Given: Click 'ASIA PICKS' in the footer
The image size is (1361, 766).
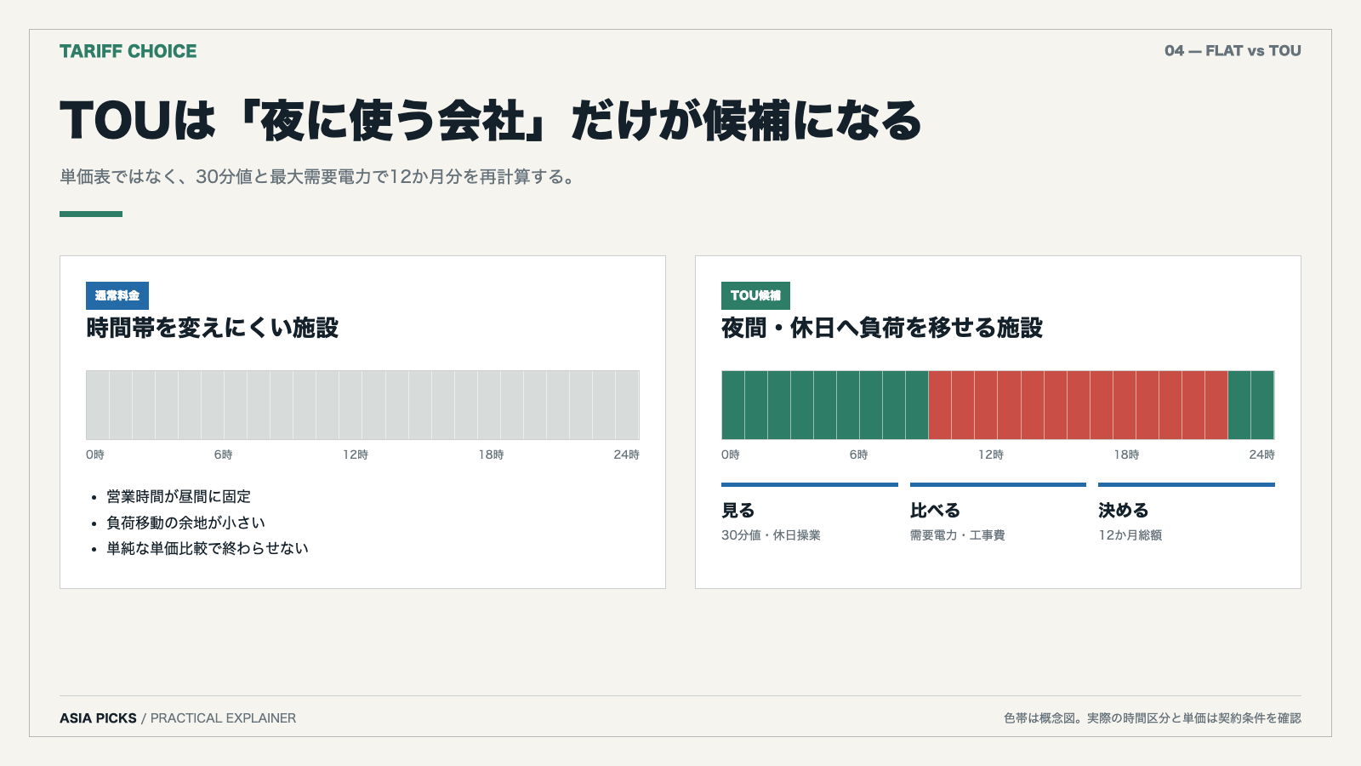Looking at the screenshot, I should pos(98,718).
